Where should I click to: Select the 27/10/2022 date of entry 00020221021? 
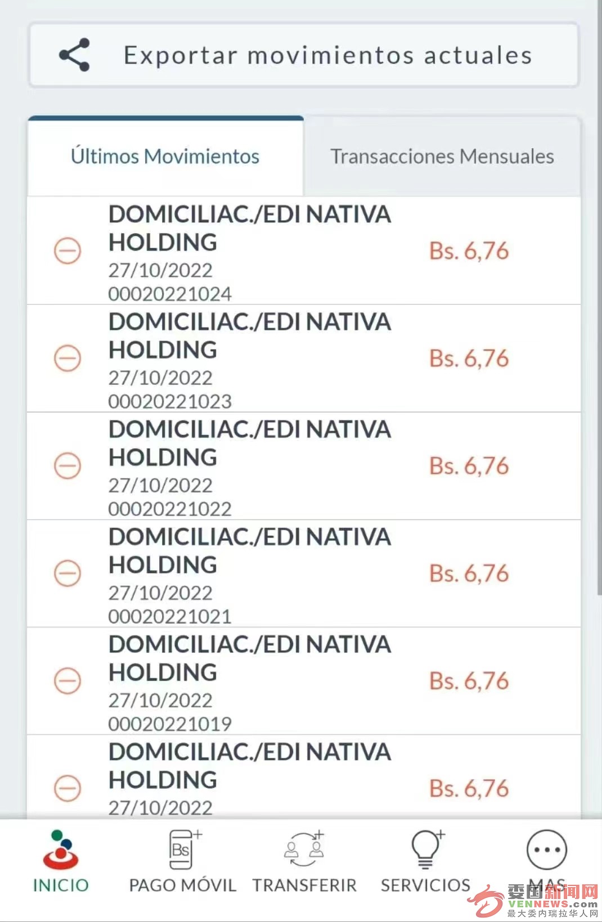[160, 593]
